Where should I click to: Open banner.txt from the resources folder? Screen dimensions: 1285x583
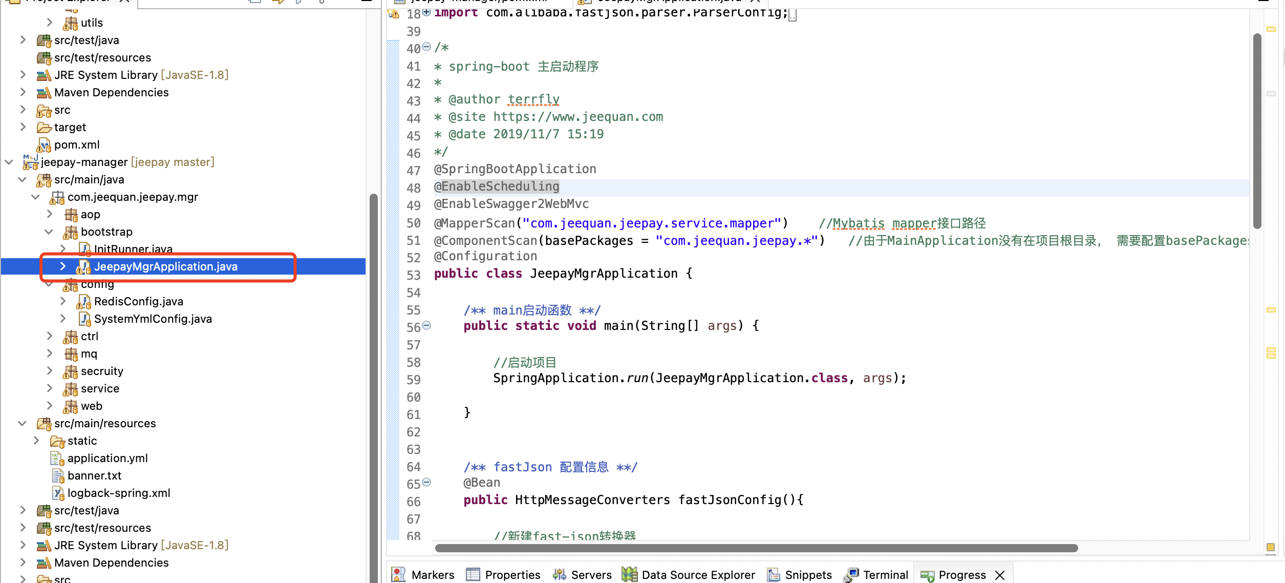coord(94,475)
